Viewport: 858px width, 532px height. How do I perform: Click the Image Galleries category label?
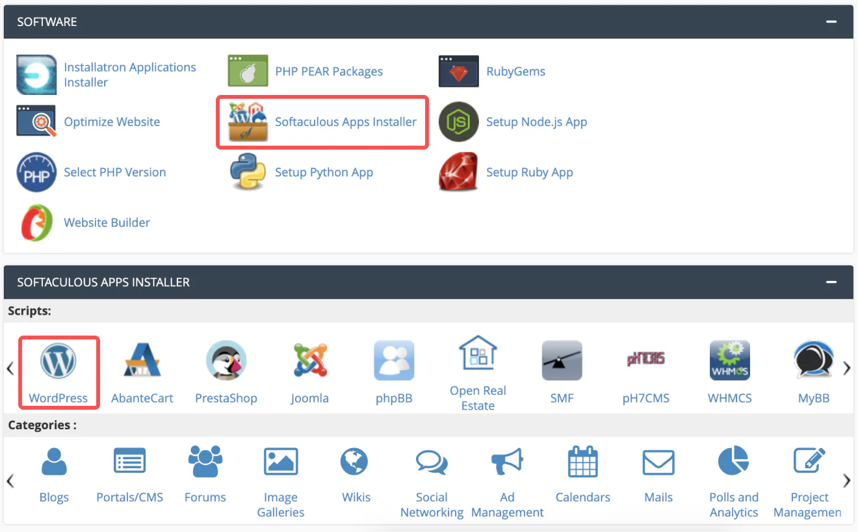tap(281, 505)
